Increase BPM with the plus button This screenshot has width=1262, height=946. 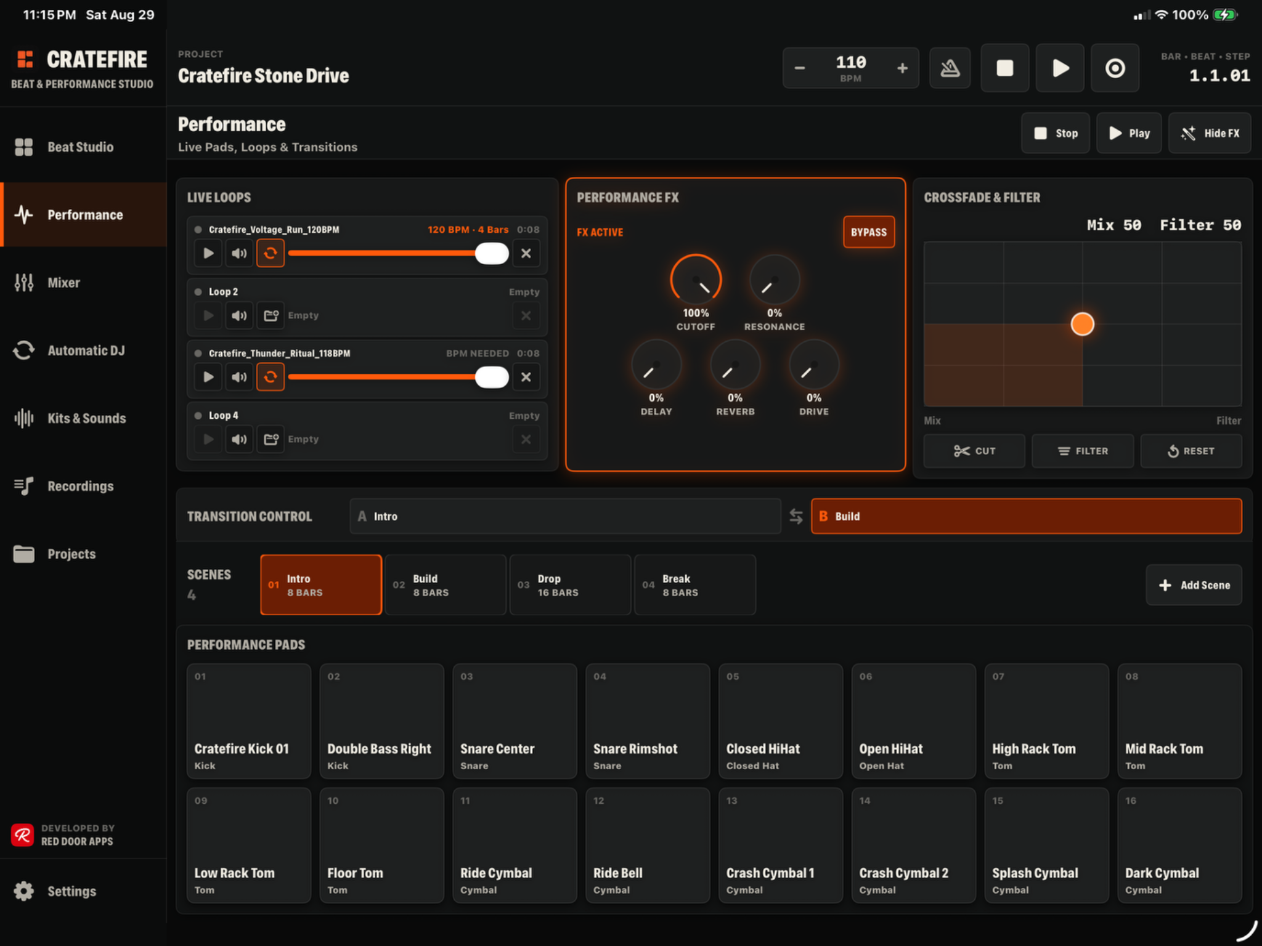(902, 68)
